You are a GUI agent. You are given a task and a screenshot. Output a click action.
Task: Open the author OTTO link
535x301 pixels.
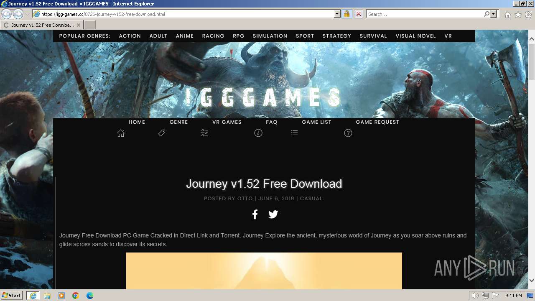click(245, 199)
